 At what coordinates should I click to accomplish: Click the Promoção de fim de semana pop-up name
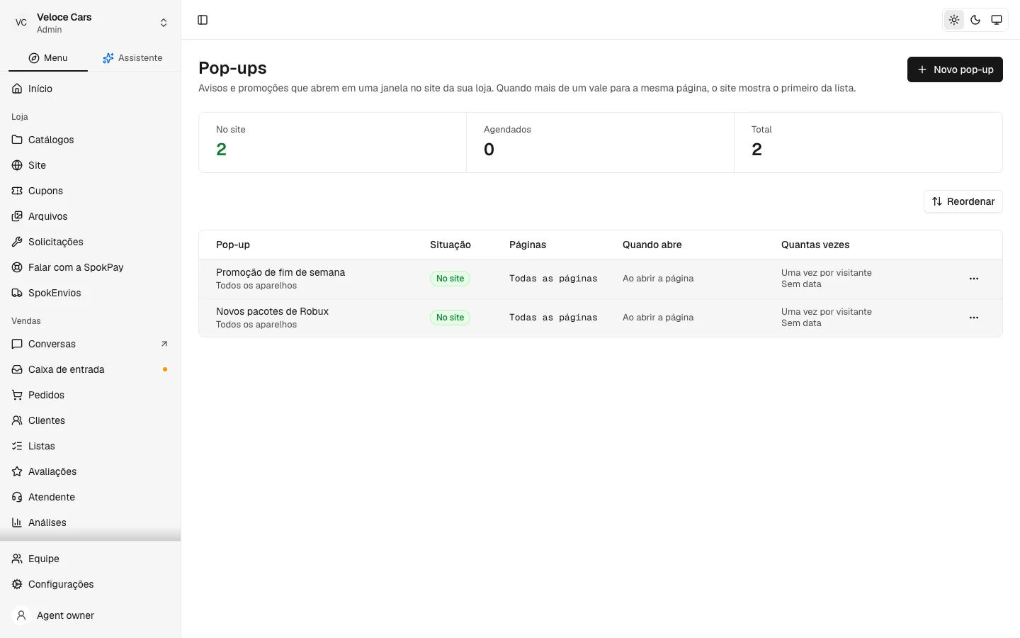point(280,272)
